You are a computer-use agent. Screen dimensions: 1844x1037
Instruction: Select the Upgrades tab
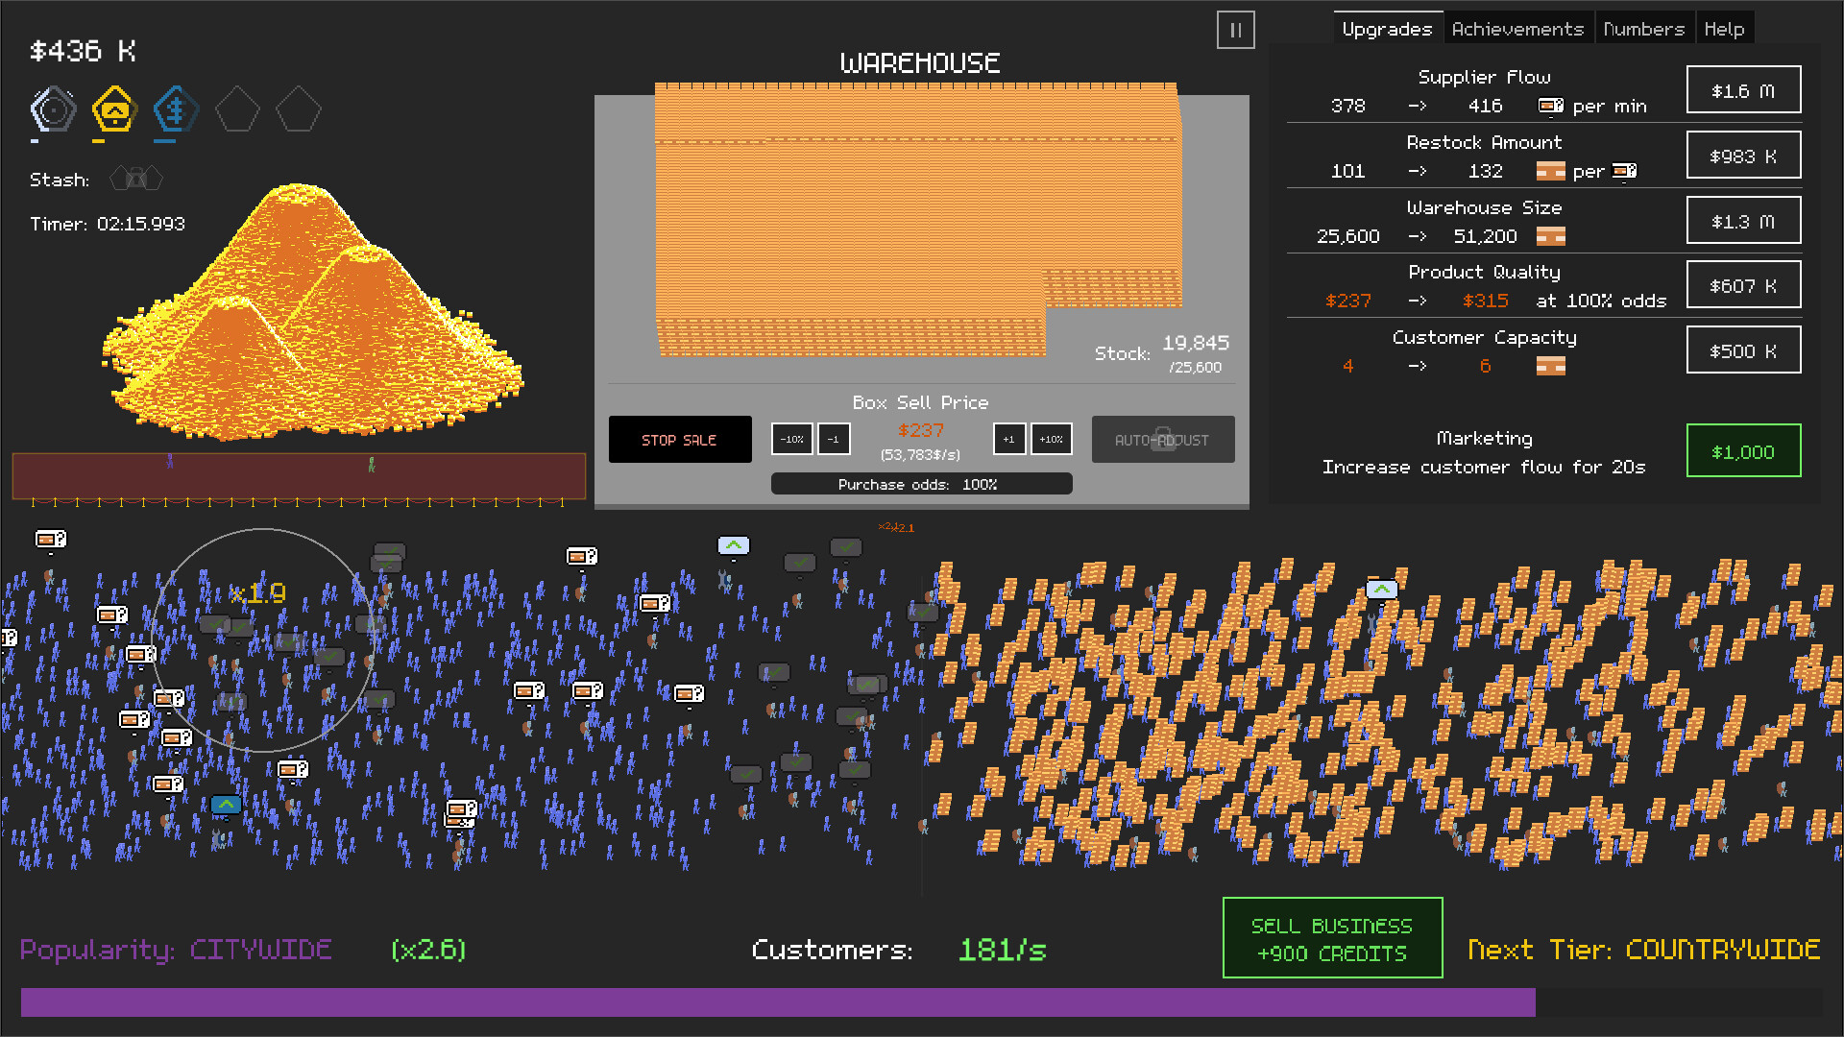[1388, 28]
